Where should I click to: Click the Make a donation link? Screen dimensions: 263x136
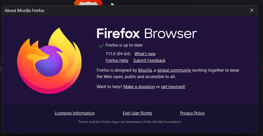(x=139, y=87)
